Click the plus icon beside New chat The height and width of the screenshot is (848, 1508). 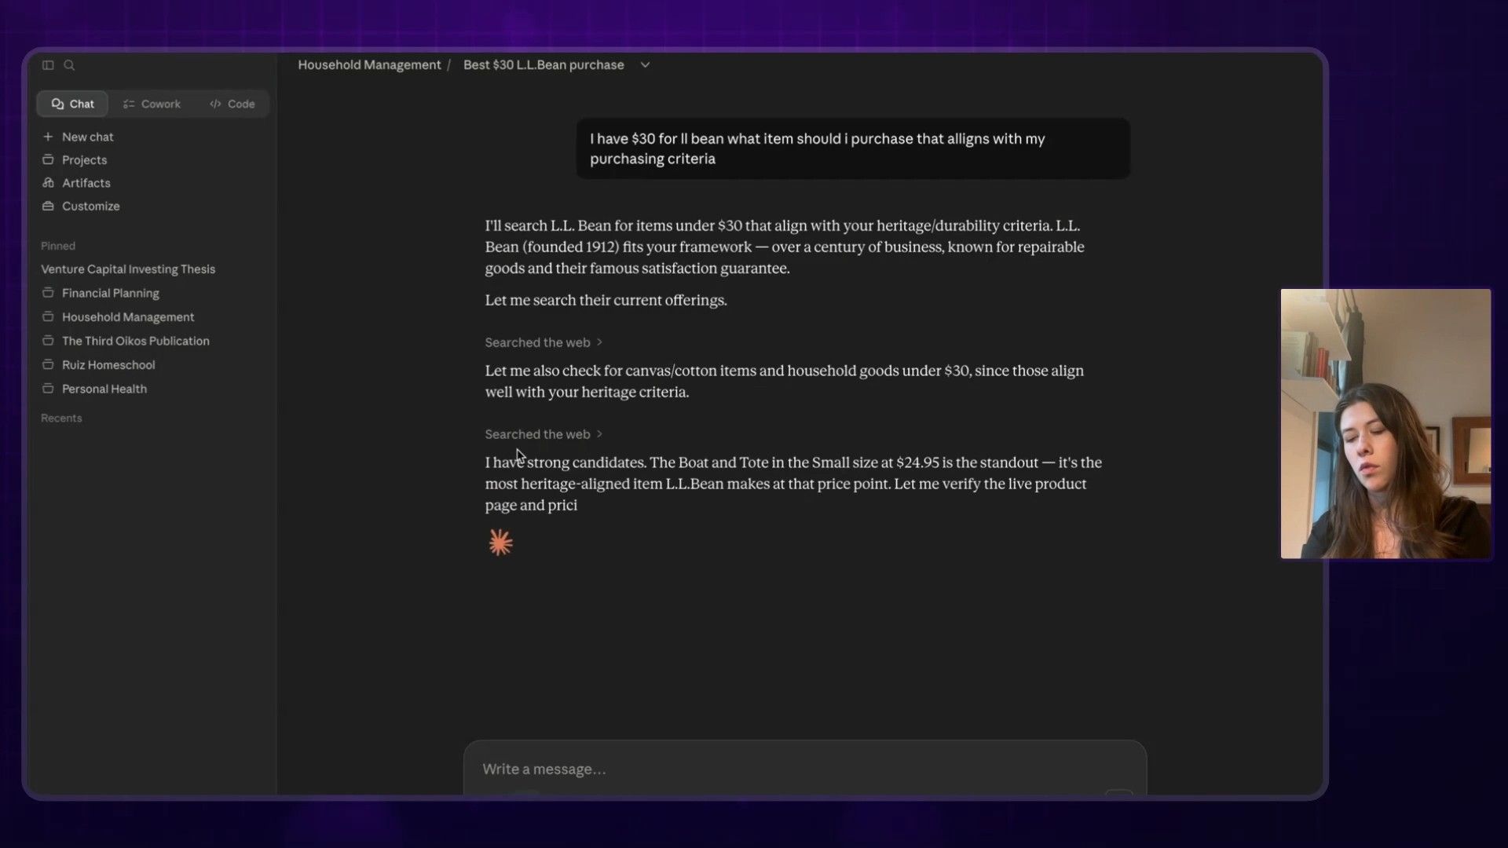pyautogui.click(x=48, y=137)
